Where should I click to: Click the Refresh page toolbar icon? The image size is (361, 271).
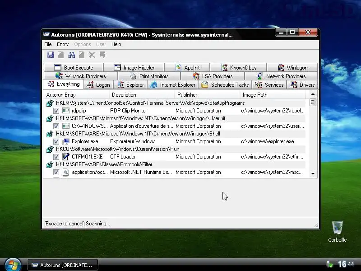tap(60, 55)
